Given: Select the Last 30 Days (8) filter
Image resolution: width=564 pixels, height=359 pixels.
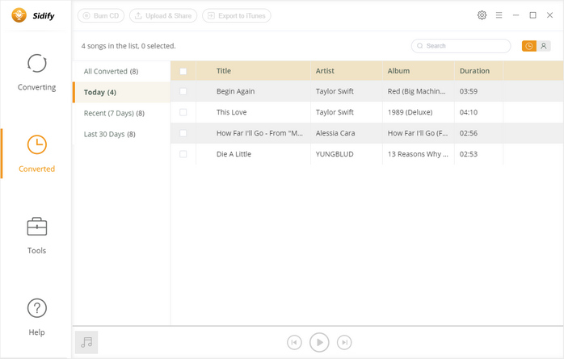Looking at the screenshot, I should click(121, 134).
